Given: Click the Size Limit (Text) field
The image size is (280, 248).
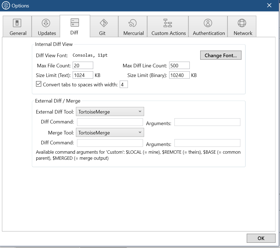Looking at the screenshot, I should coord(83,75).
